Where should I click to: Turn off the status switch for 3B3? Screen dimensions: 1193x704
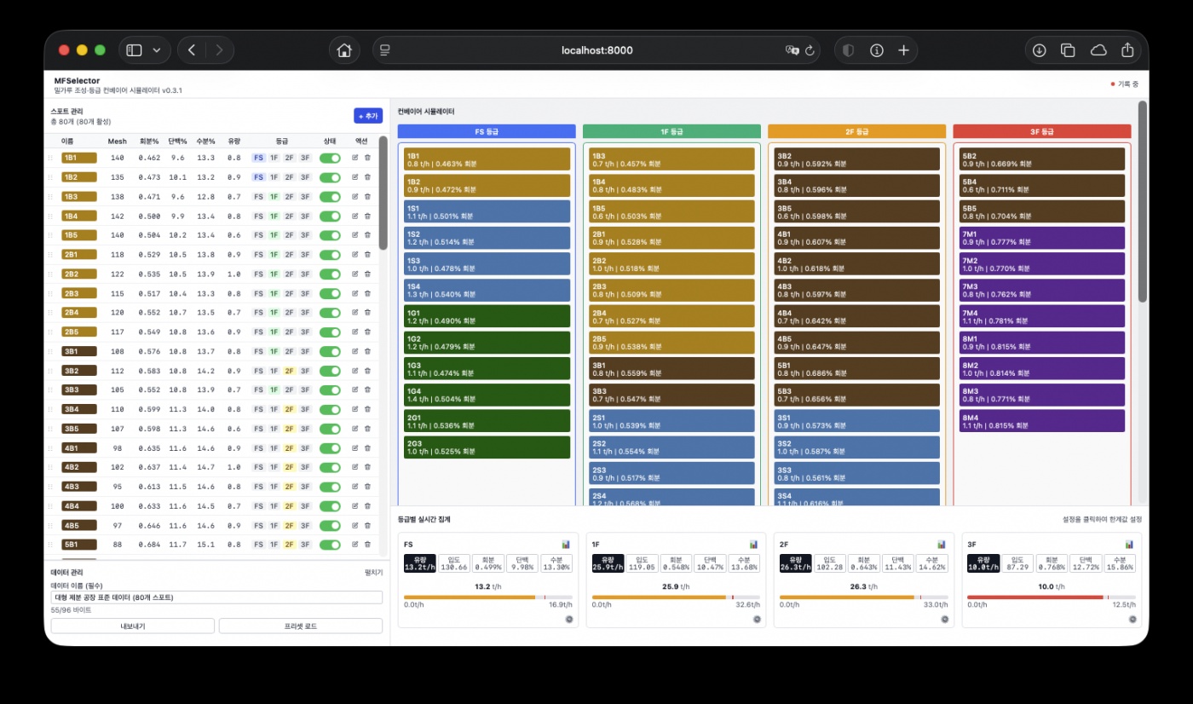[x=330, y=390]
